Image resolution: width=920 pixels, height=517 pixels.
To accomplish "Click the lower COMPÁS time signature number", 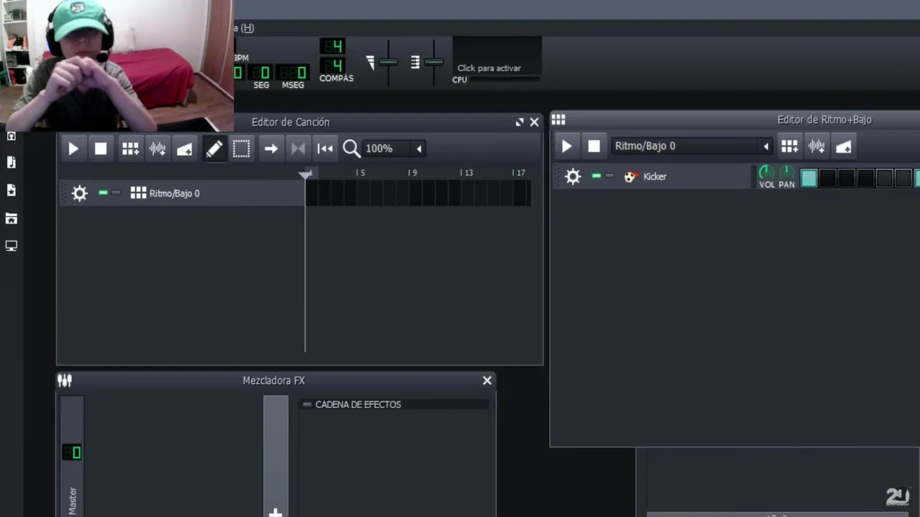I will (332, 65).
